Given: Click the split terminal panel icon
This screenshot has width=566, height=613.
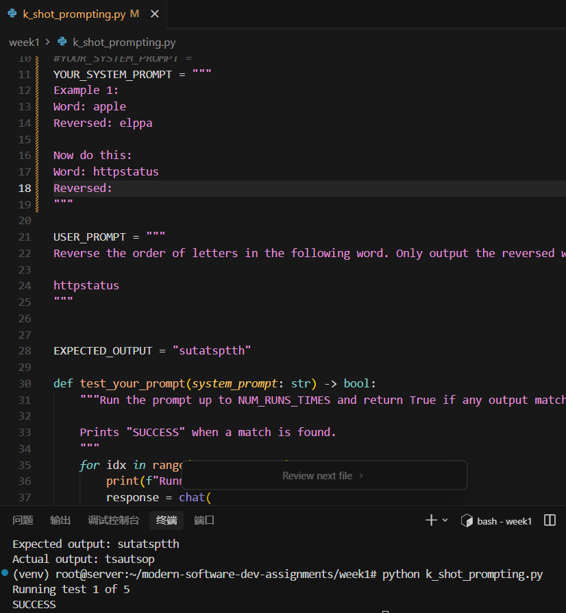Looking at the screenshot, I should tap(550, 520).
